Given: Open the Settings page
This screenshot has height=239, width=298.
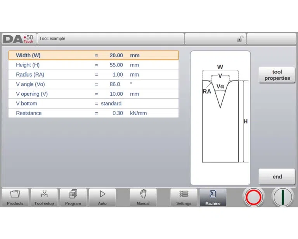Looking at the screenshot, I should tap(184, 197).
